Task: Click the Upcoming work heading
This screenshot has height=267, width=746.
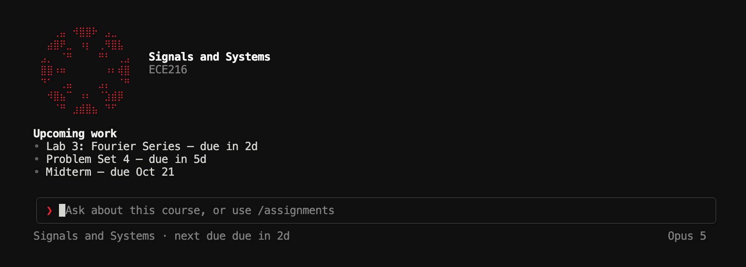Action: point(75,133)
